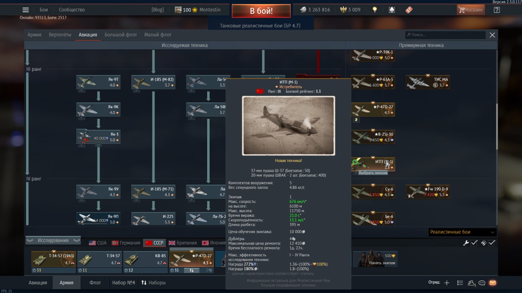This screenshot has height=293, width=522.
Task: Collapse the Исследования panel
Action: [x=53, y=241]
